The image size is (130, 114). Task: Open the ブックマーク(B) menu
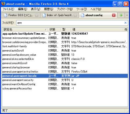pos(65,9)
